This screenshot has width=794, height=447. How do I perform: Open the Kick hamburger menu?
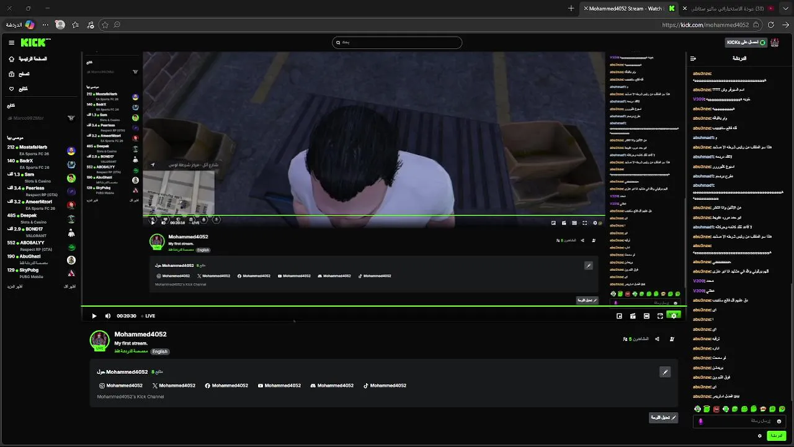tap(11, 43)
